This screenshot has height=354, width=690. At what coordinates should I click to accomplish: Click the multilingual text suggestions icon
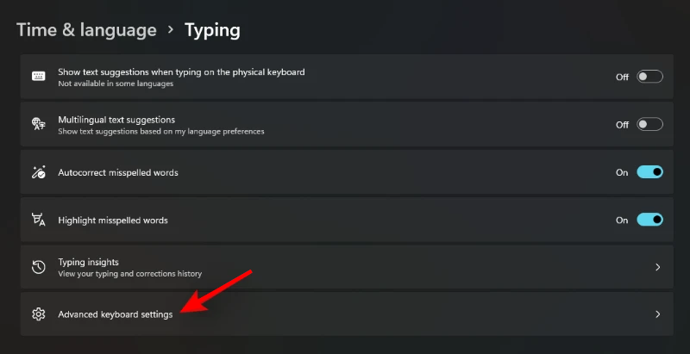[x=38, y=124]
